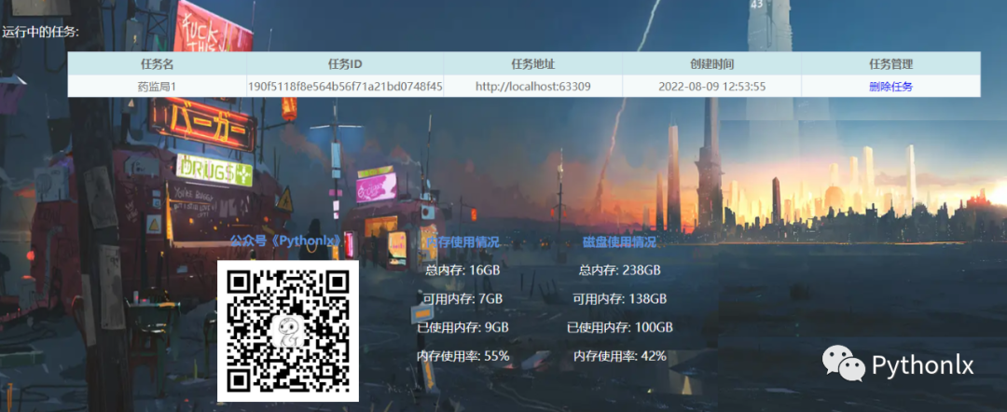The image size is (1007, 412).
Task: Select the 总内存: 16GB value
Action: pyautogui.click(x=462, y=270)
